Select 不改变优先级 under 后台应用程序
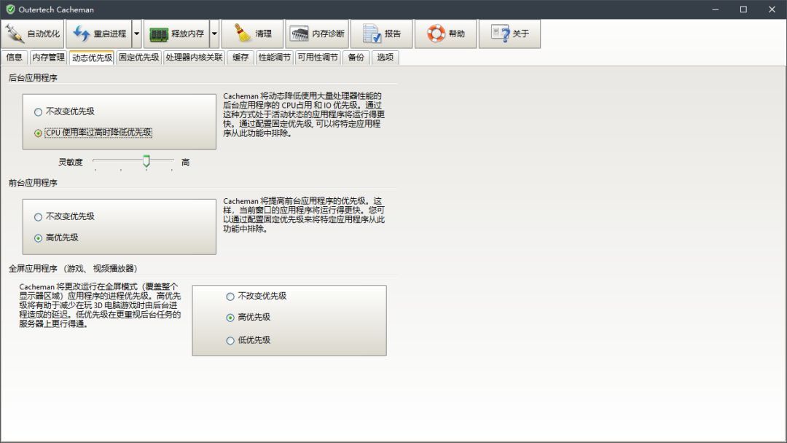This screenshot has height=443, width=787. click(64, 111)
